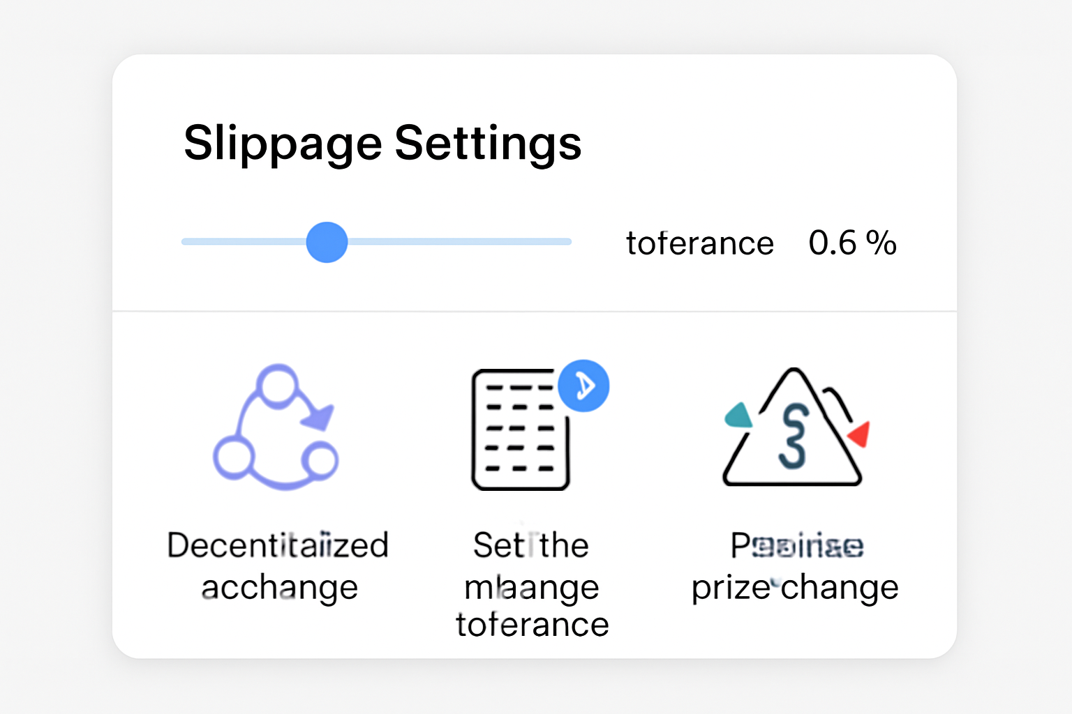Click the 'Decentitaiized acchange' label link

click(277, 565)
